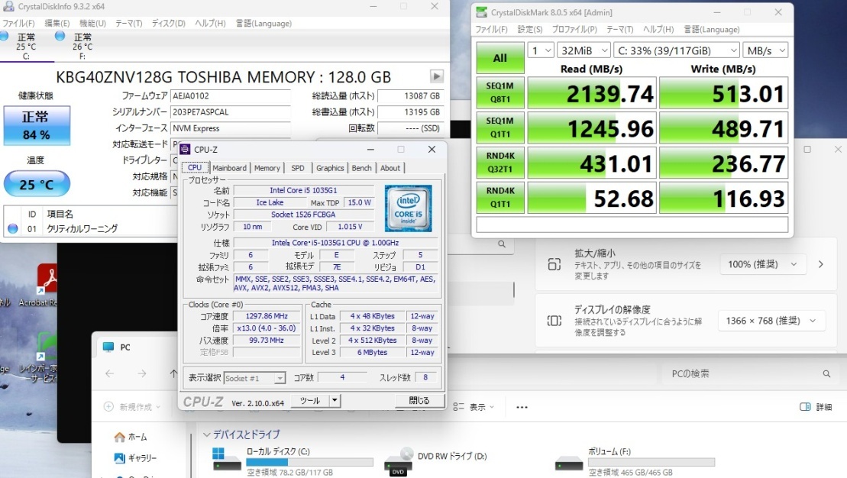Open the test count dropdown showing 1
The height and width of the screenshot is (478, 847).
[541, 50]
